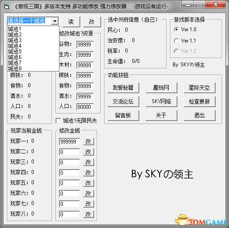Screen dimensions: 229x228
Task: Click the app icon in title bar
Action: coord(7,7)
